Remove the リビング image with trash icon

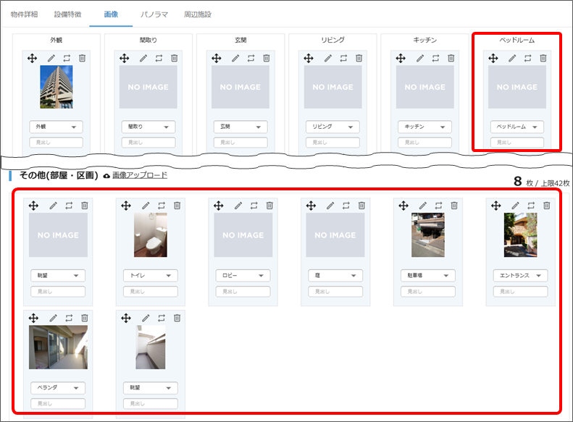[x=359, y=58]
